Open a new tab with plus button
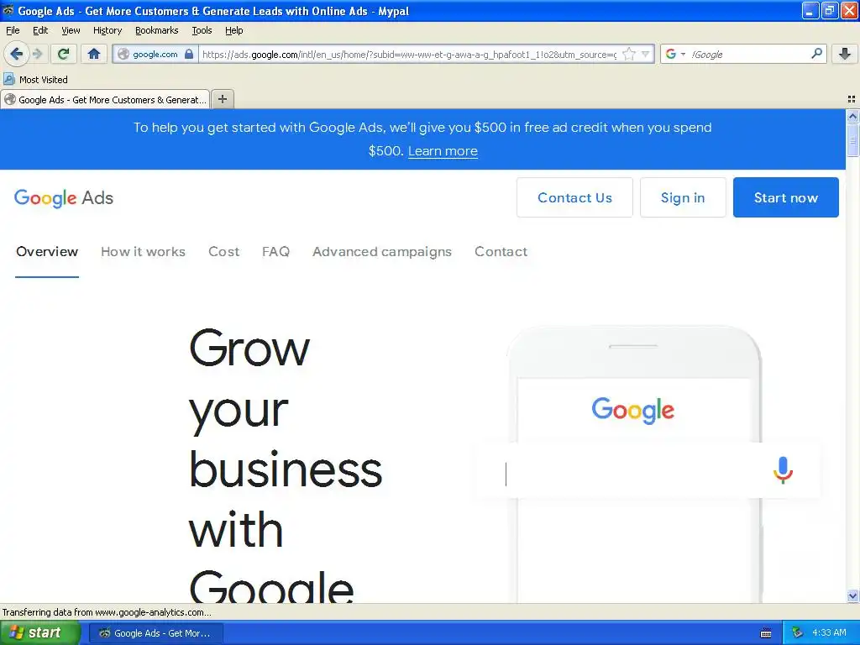Viewport: 860px width, 645px height. tap(222, 99)
